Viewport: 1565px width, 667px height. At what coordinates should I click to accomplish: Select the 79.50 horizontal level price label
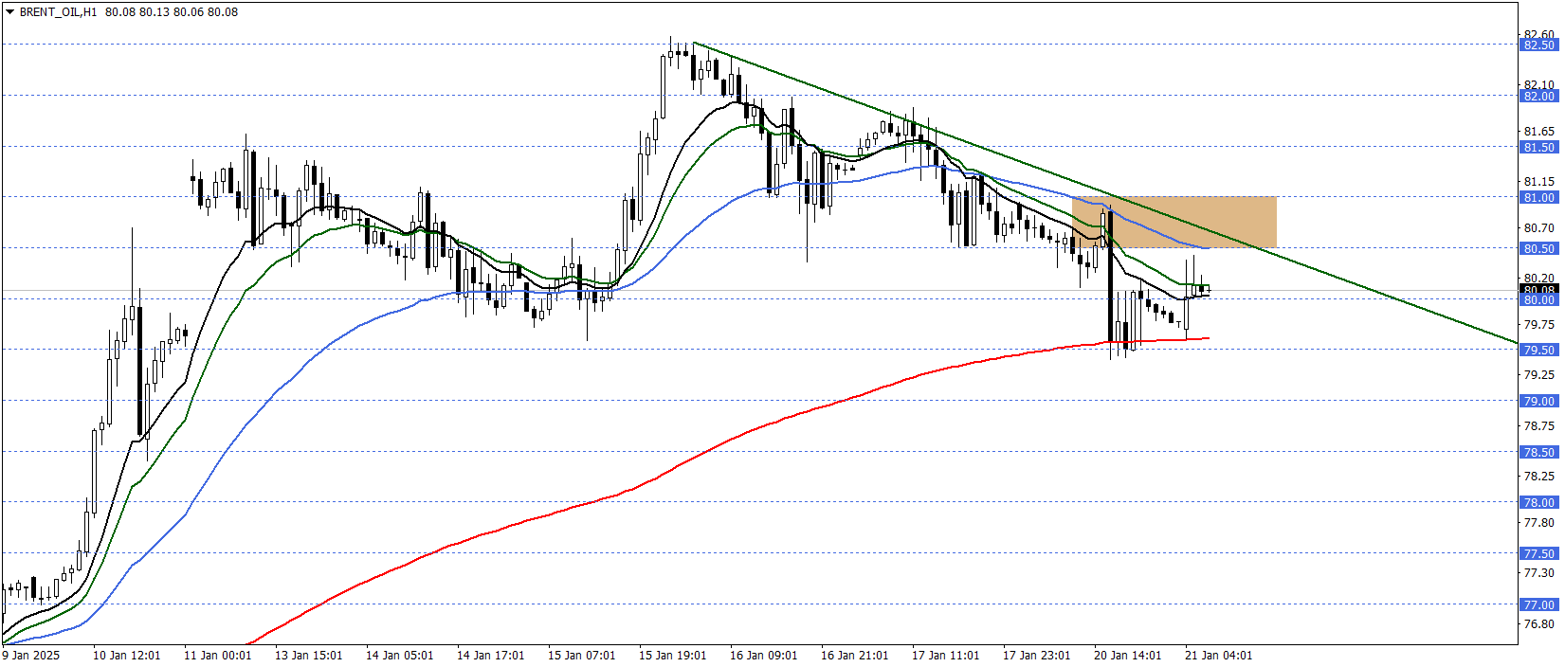point(1538,350)
